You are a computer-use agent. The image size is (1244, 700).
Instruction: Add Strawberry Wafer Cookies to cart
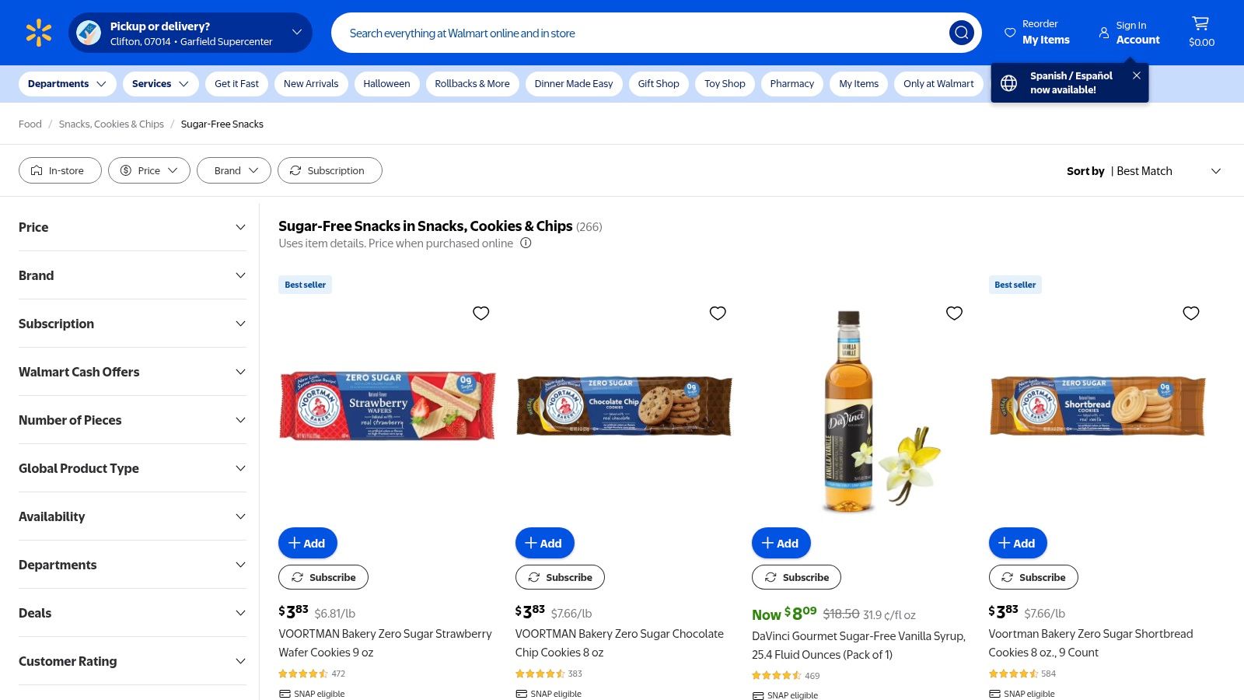coord(307,543)
